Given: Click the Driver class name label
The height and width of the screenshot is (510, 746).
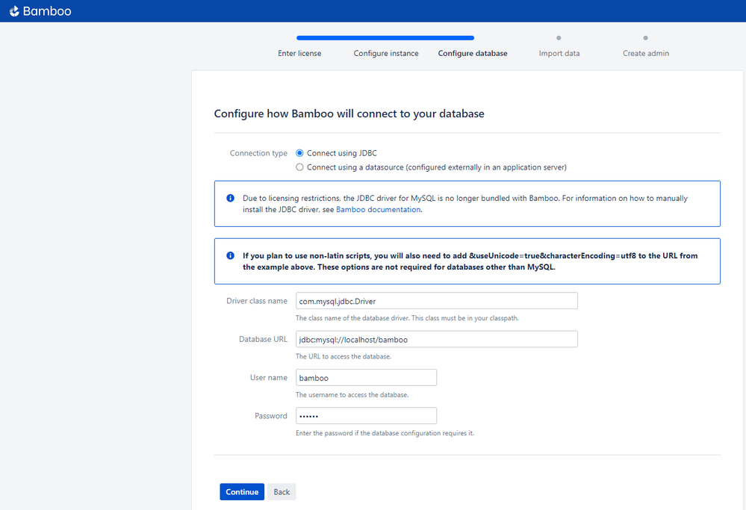Looking at the screenshot, I should (257, 301).
